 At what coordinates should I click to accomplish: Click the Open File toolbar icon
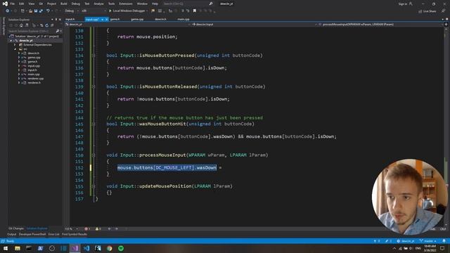click(x=30, y=11)
